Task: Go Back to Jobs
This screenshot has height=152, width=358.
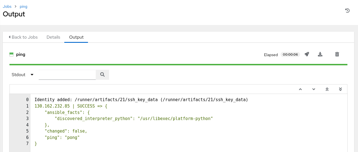Action: pyautogui.click(x=23, y=37)
